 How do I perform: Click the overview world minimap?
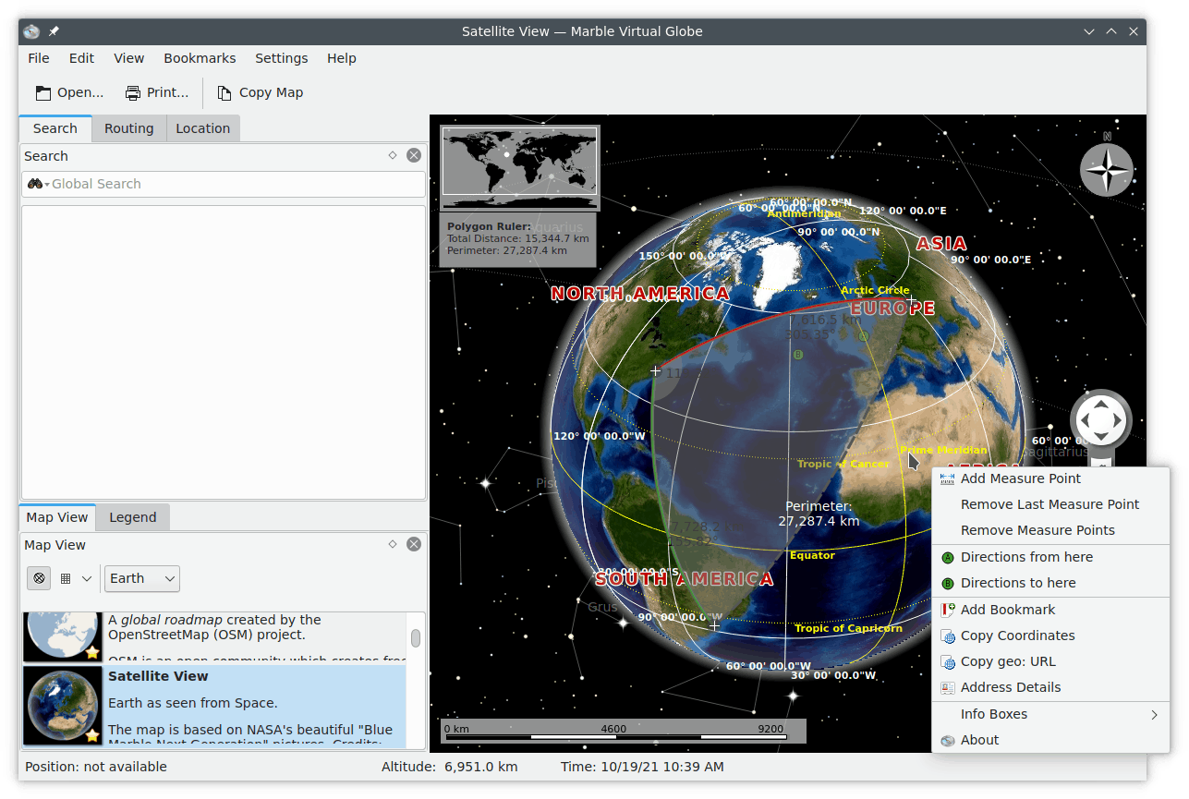pos(520,167)
